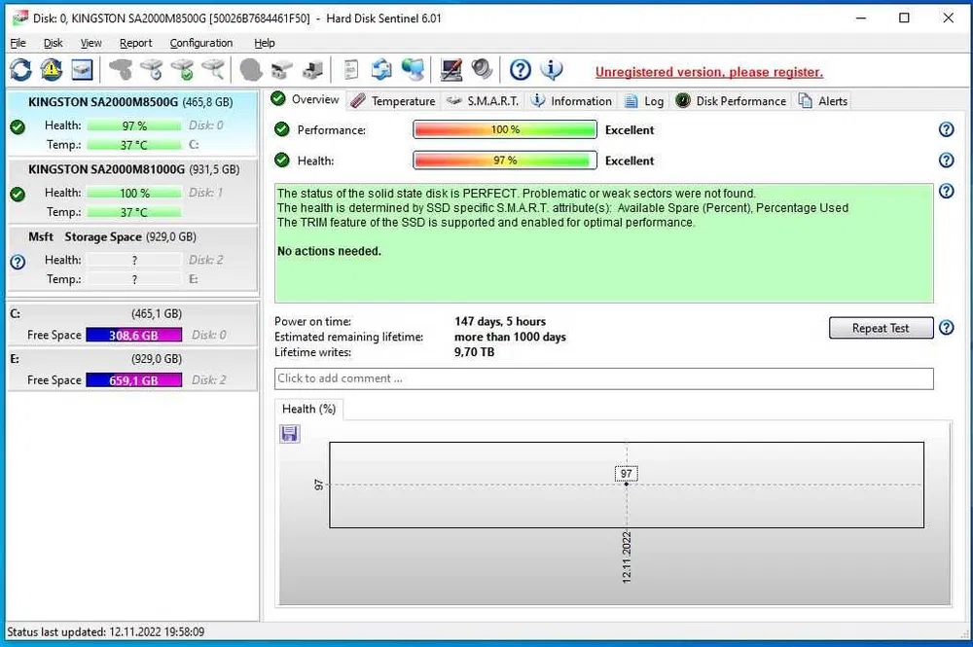Viewport: 973px width, 647px height.
Task: Click the speaker sound toolbar icon
Action: click(482, 69)
